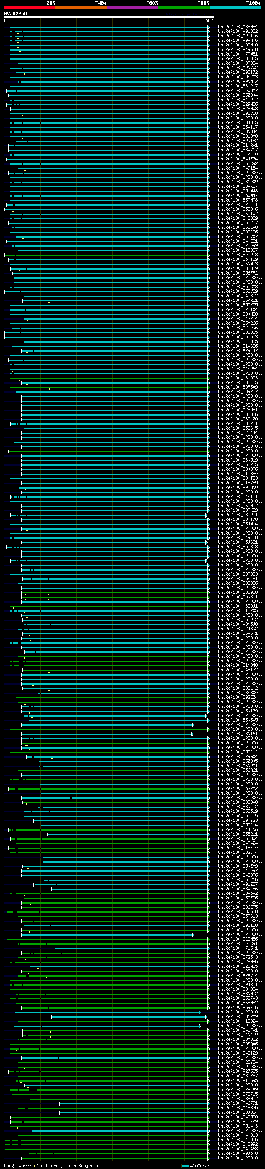Open hit UniRef100_B3MP17

[x=238, y=86]
